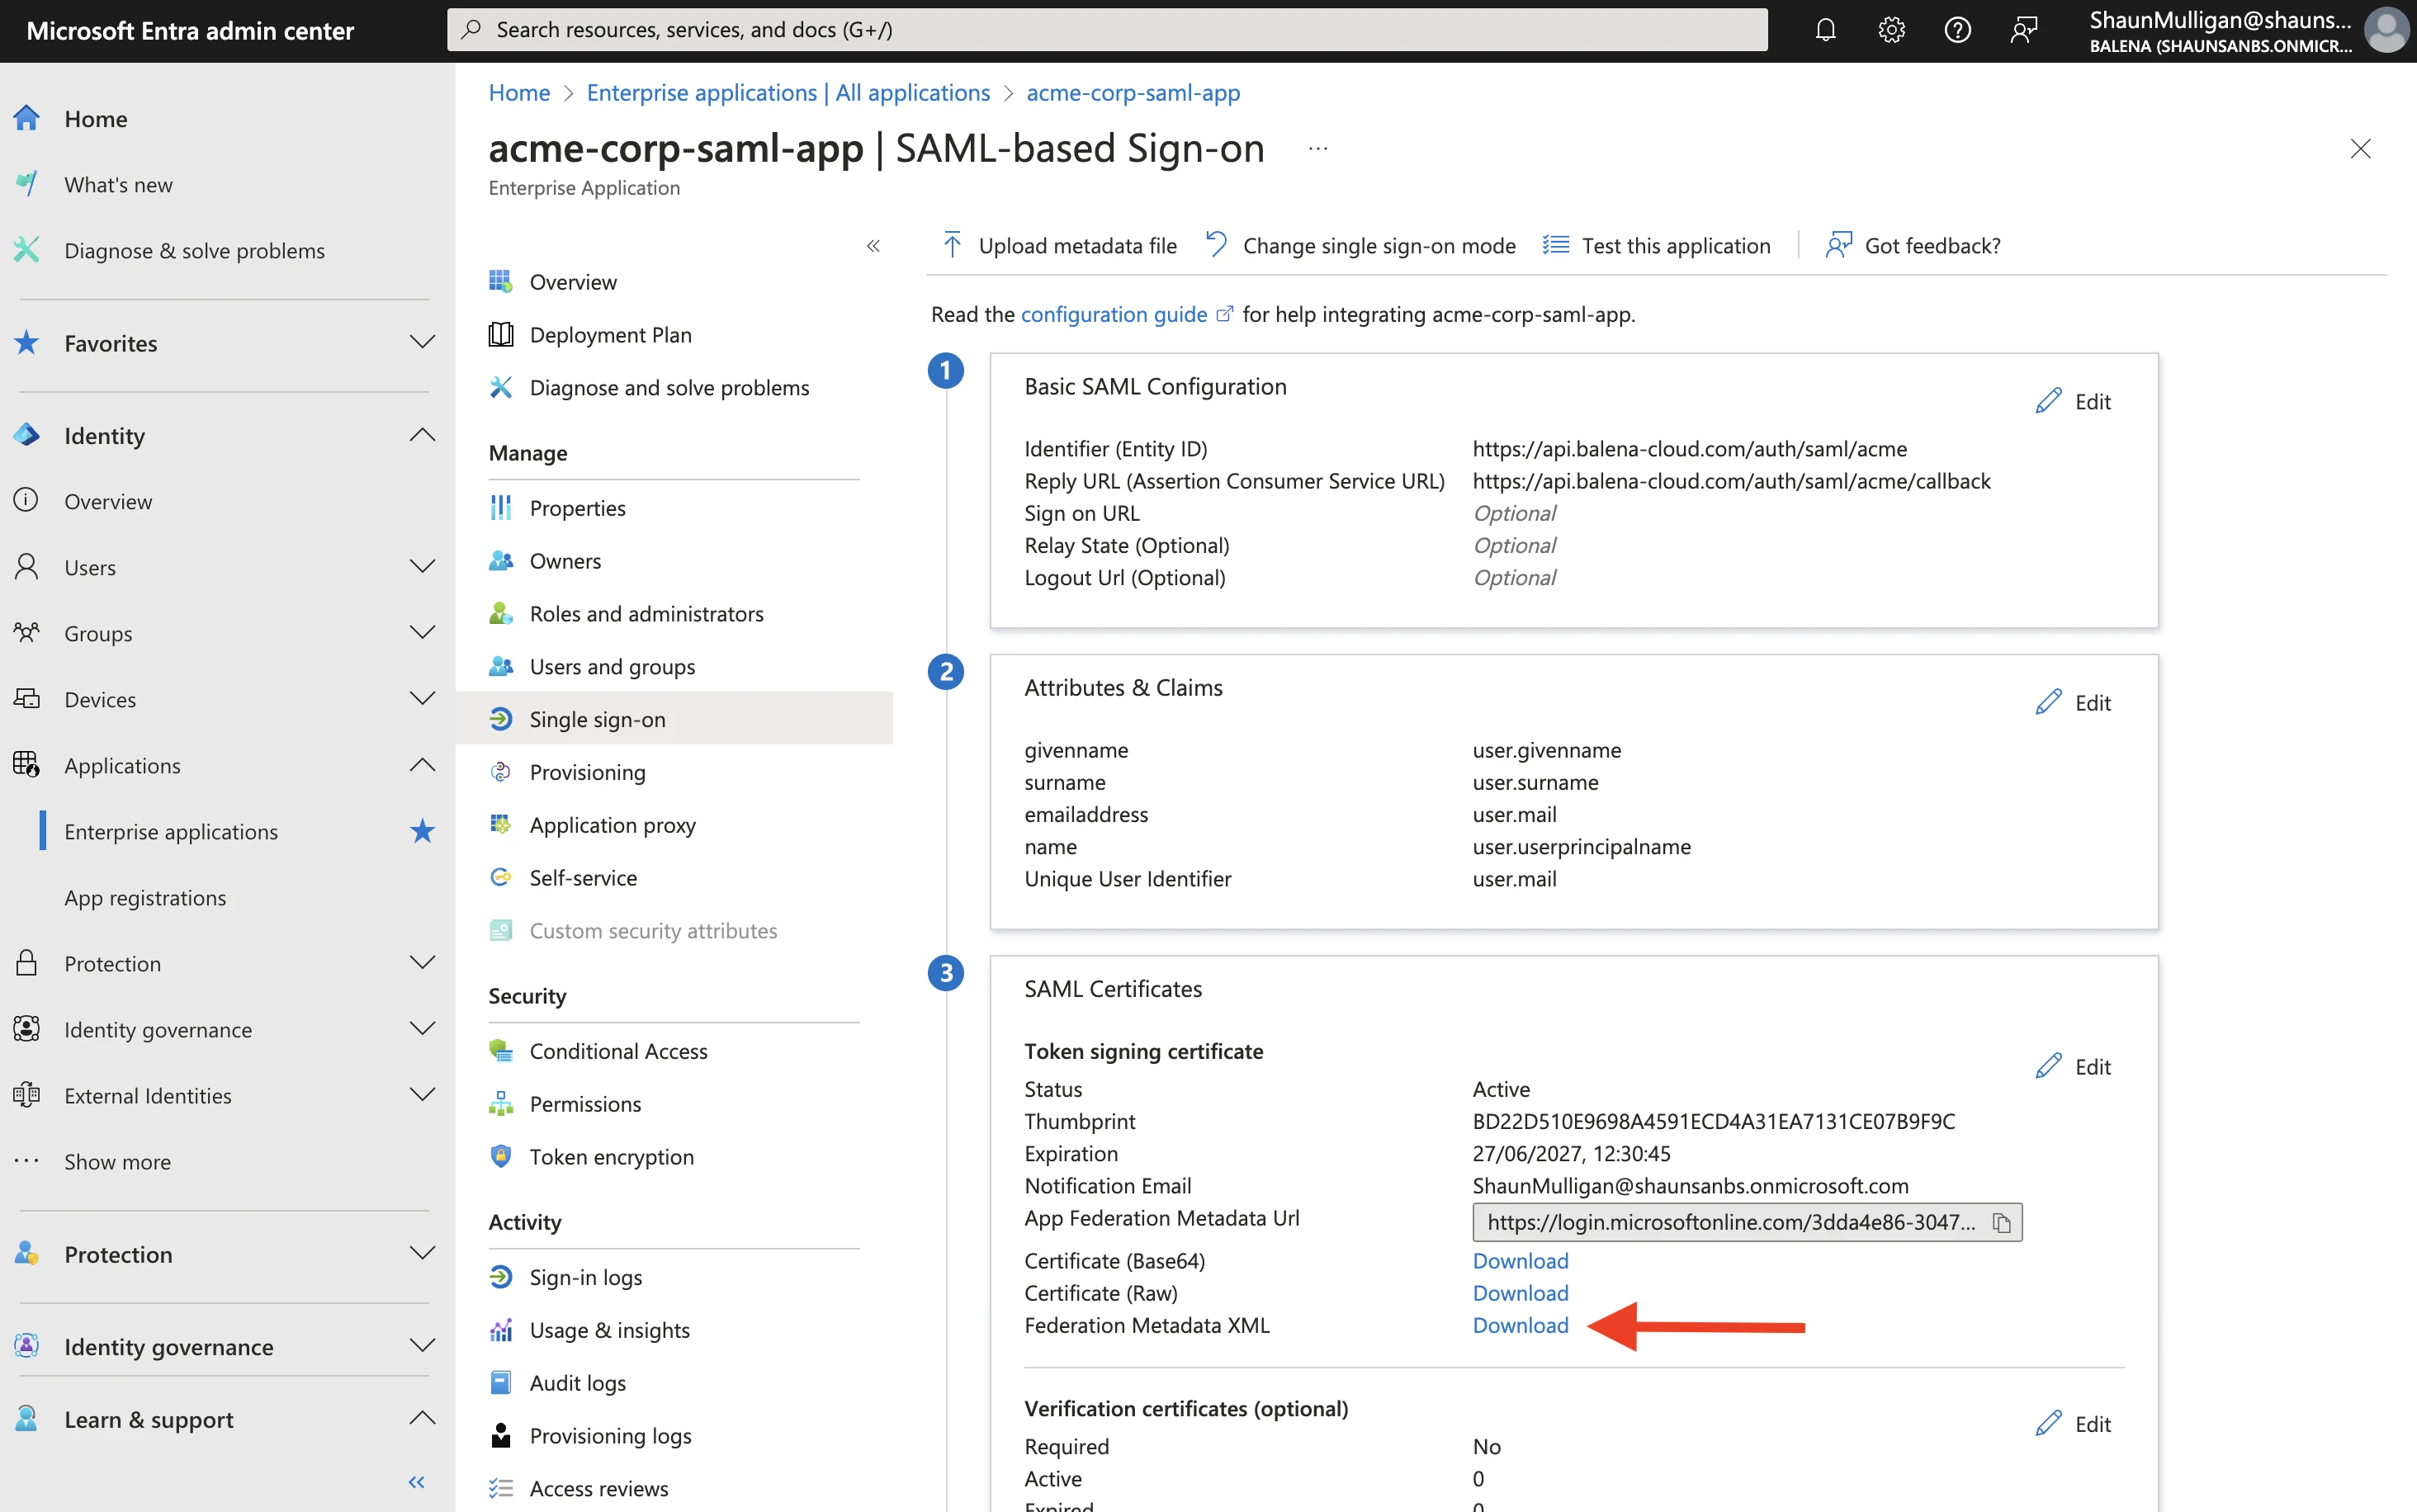The image size is (2417, 1512).
Task: Unfavorite Enterprise applications star
Action: pos(422,831)
